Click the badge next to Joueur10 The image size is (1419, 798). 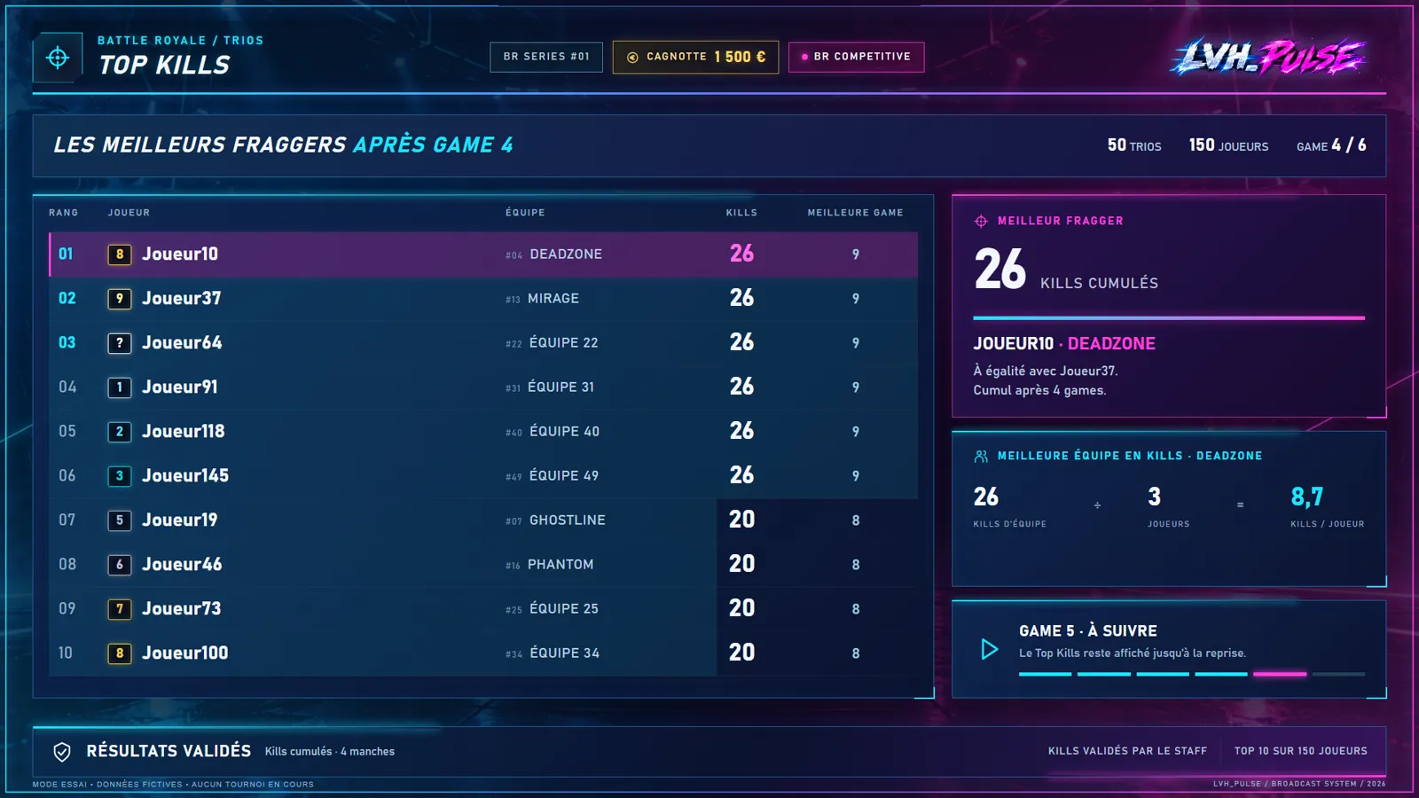click(x=120, y=254)
